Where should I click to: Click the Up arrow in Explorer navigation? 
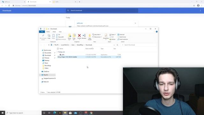coord(49,45)
